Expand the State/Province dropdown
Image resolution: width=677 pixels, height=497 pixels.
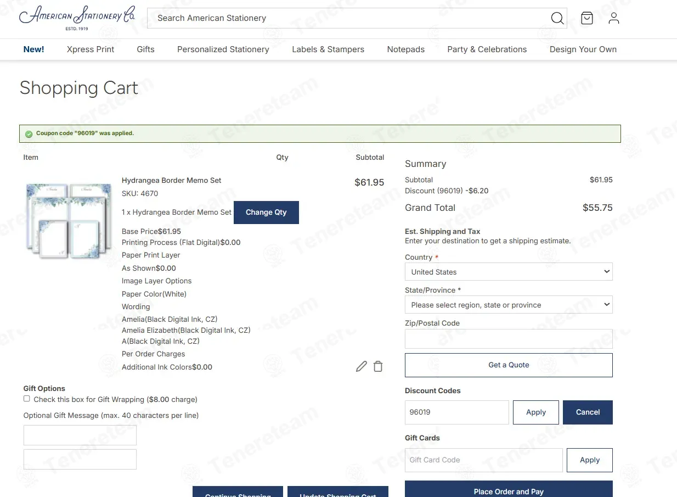click(509, 305)
